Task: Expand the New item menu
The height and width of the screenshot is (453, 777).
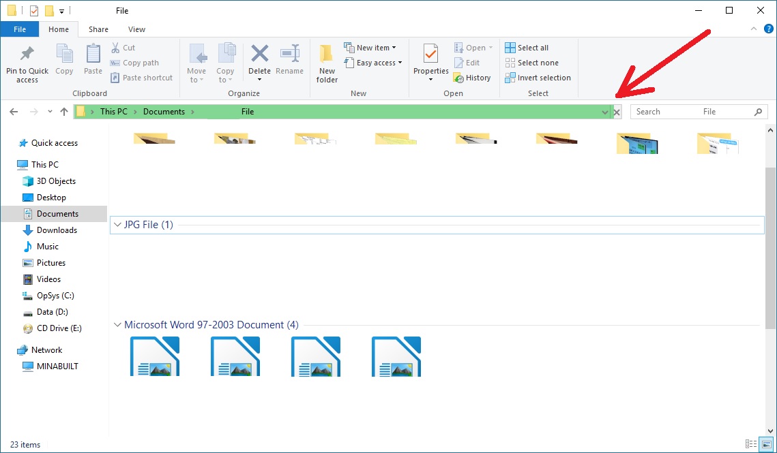Action: tap(370, 48)
